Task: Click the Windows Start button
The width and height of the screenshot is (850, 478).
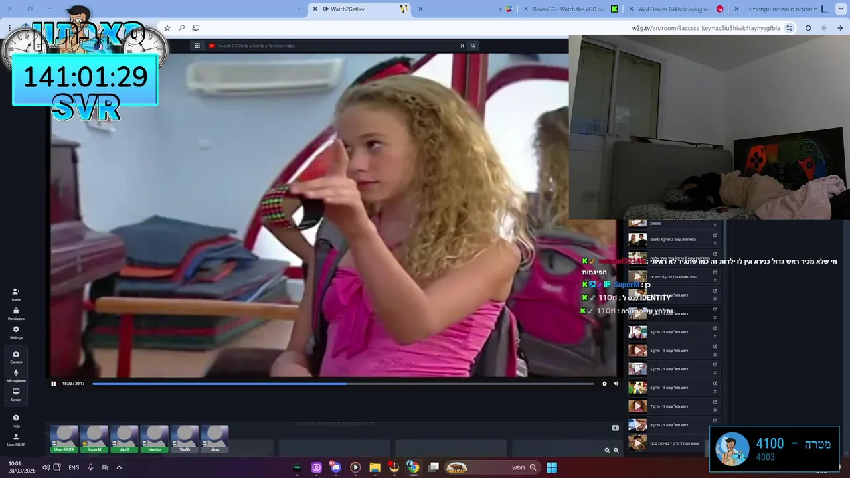Action: point(551,467)
